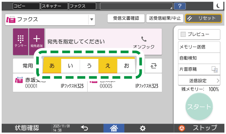The image size is (226, 134).
Task: Open 送信設定 chevron menu
Action: pos(199,81)
